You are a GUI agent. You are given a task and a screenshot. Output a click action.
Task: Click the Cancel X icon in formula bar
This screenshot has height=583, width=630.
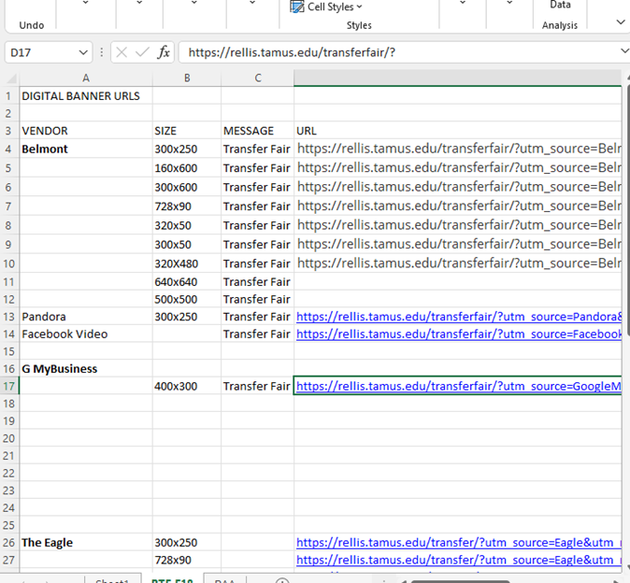tap(122, 52)
